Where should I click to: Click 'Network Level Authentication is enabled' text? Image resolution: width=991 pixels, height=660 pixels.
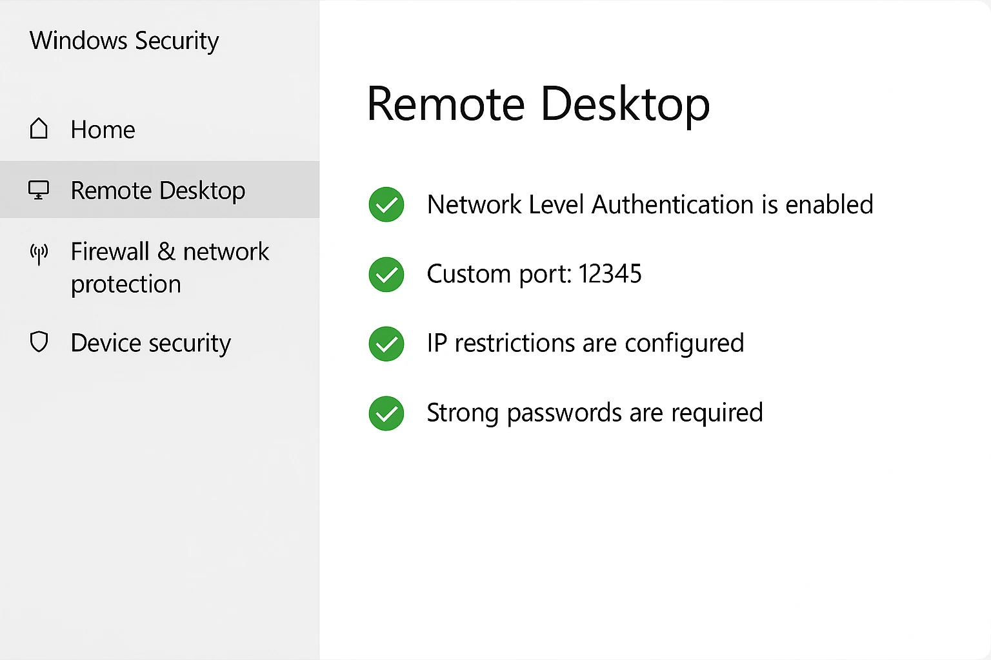650,204
